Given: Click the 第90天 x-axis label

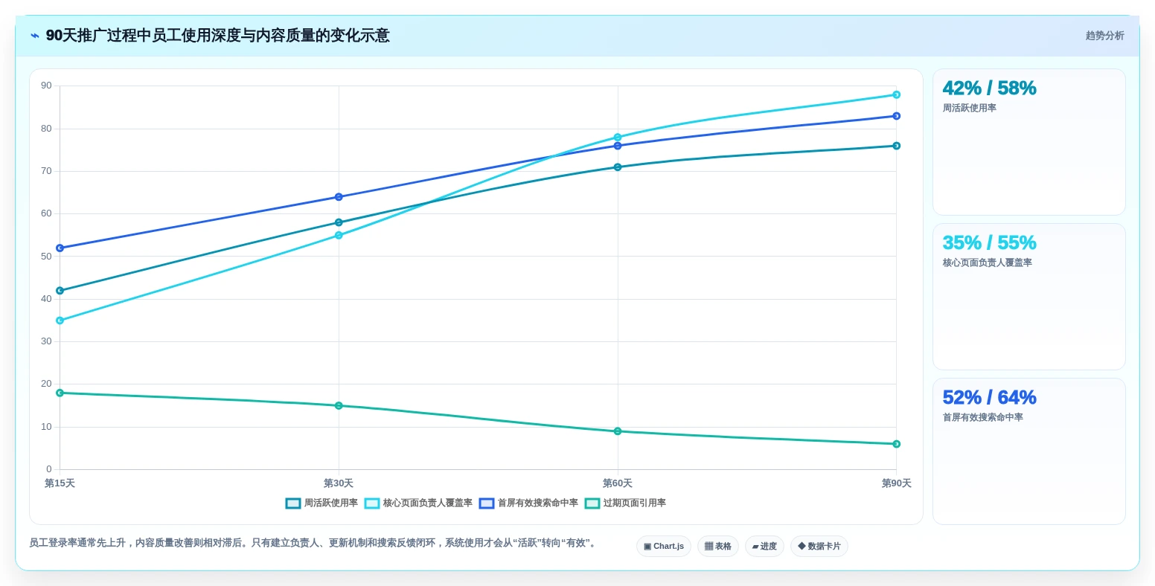Looking at the screenshot, I should [x=897, y=483].
